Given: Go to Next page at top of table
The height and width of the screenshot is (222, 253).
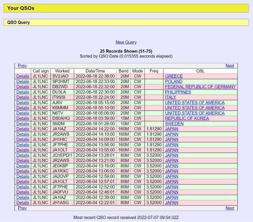Looking at the screenshot, I should pyautogui.click(x=230, y=66).
